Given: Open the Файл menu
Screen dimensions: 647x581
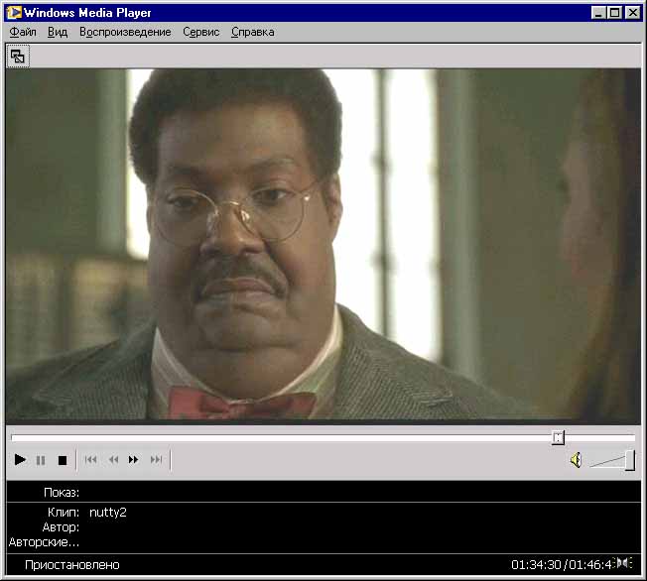Looking at the screenshot, I should click(x=23, y=32).
